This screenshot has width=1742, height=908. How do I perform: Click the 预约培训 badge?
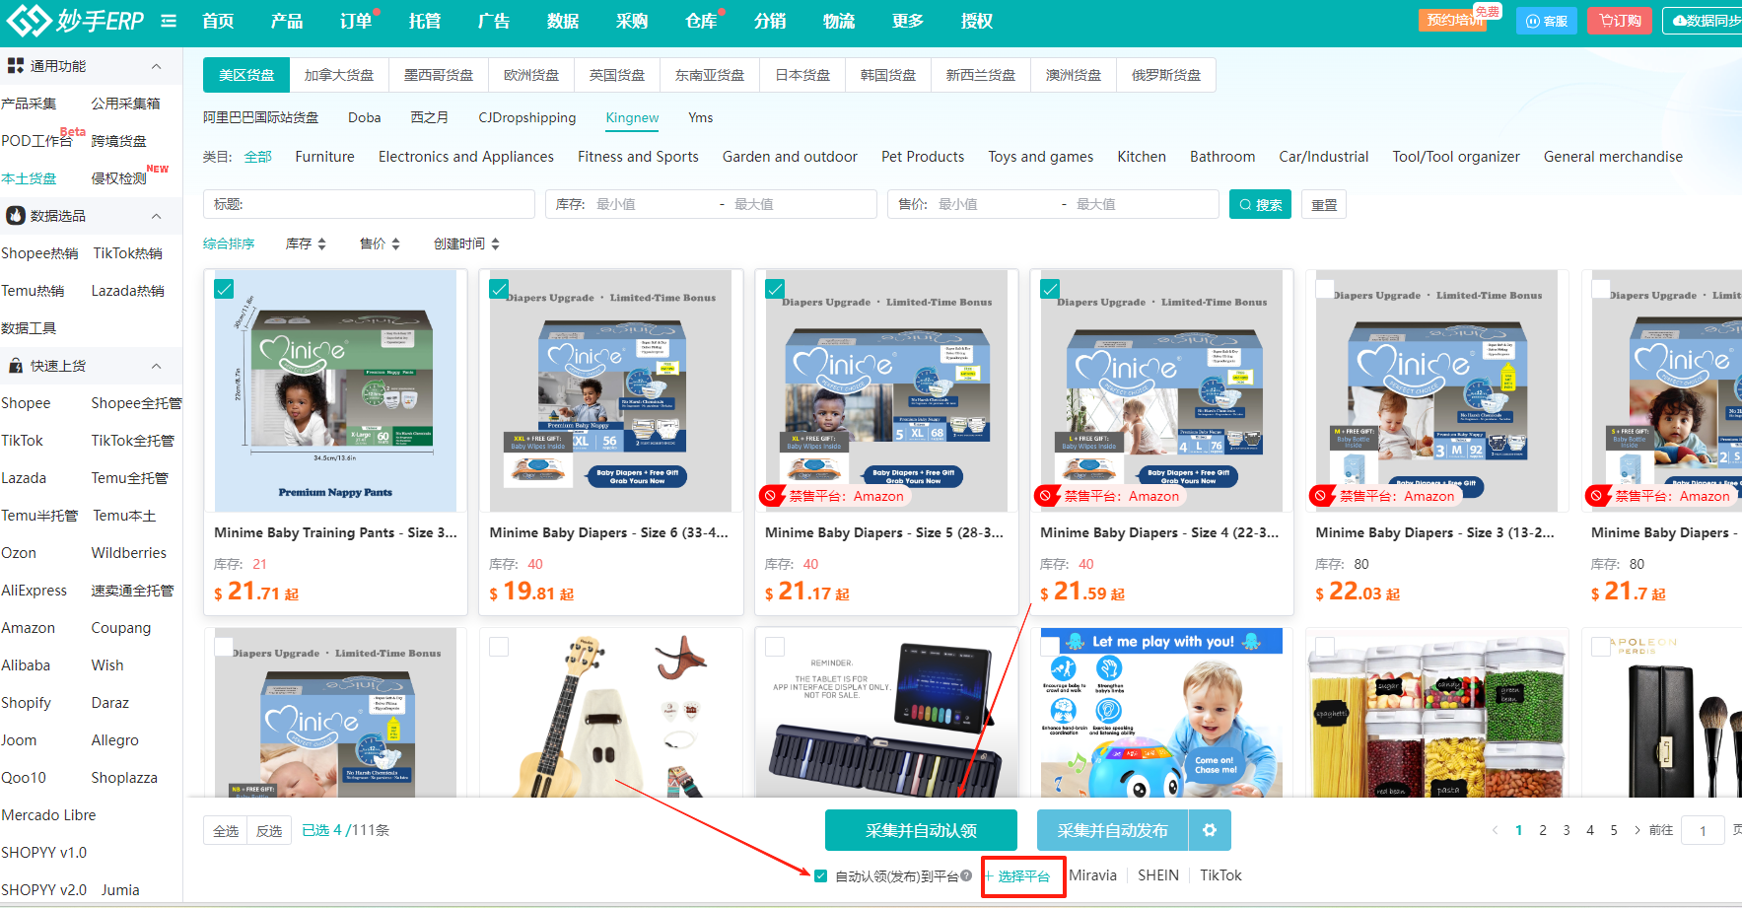point(1455,20)
